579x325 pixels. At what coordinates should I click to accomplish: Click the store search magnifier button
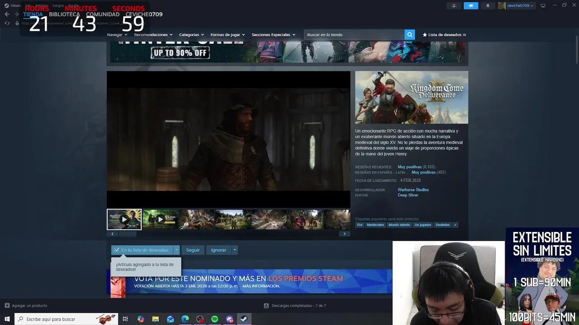click(410, 35)
